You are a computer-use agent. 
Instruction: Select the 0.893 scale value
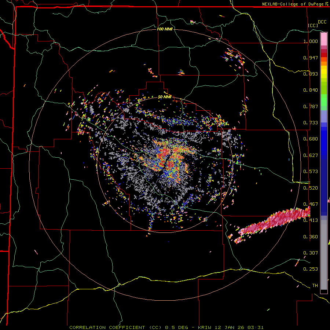(x=311, y=74)
